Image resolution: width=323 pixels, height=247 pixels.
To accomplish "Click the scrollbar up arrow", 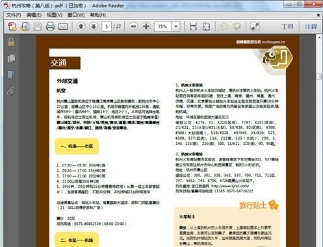I will pos(320,38).
